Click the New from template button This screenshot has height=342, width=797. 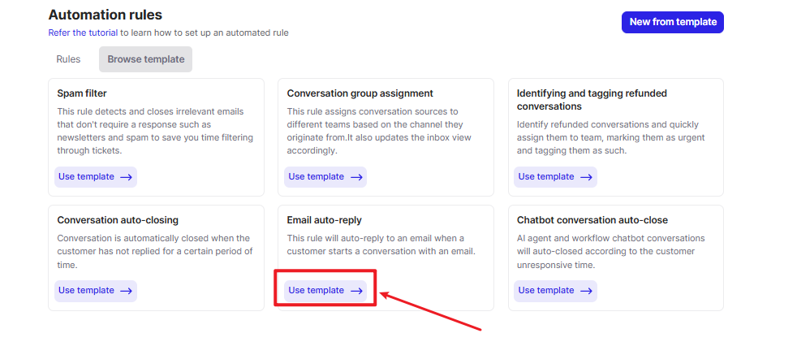tap(673, 23)
